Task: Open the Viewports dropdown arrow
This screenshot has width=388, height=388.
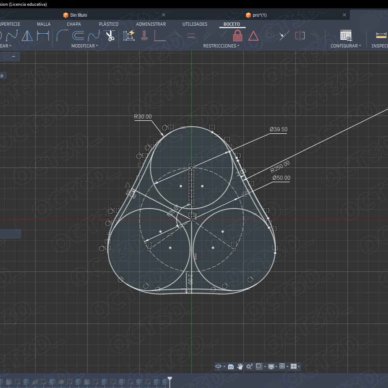Action: 299,367
